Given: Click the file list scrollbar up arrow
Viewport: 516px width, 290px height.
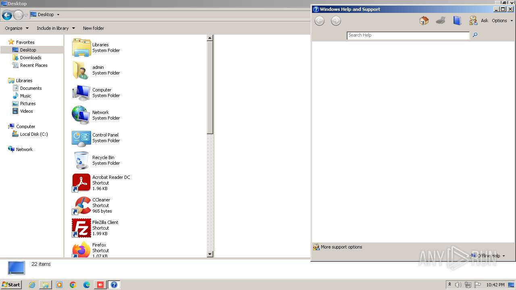Looking at the screenshot, I should pyautogui.click(x=210, y=38).
